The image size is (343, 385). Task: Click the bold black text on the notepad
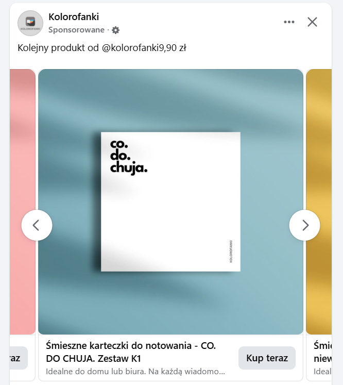[x=128, y=156]
